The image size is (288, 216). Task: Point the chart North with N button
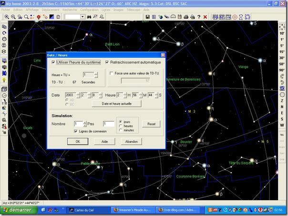[x=282, y=107]
